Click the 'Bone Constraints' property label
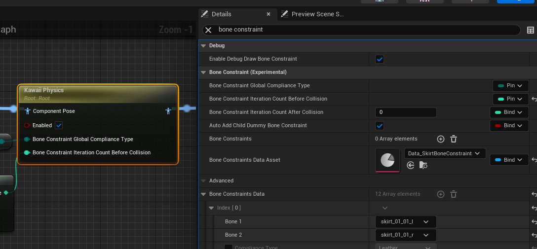The image size is (537, 249). click(x=230, y=139)
